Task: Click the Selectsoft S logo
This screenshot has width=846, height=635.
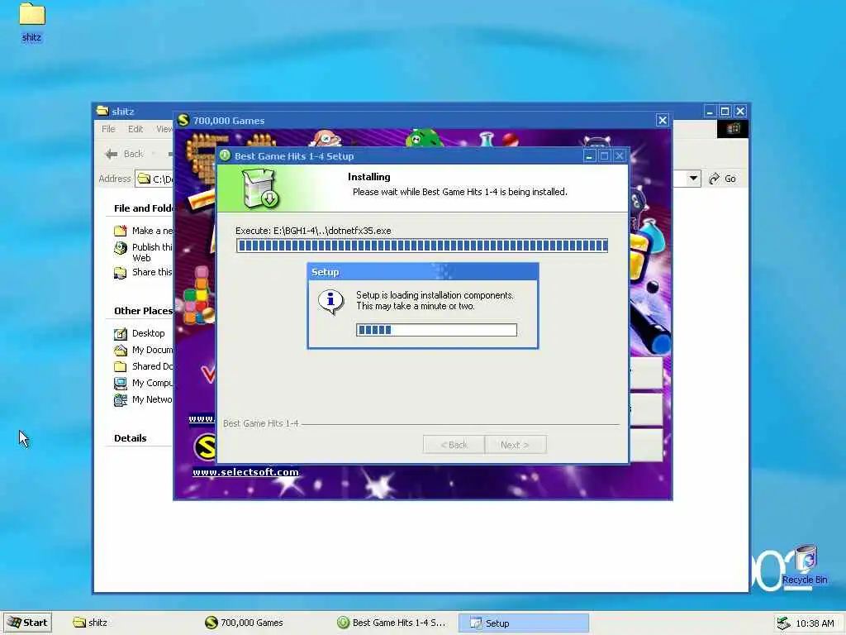Action: click(205, 446)
